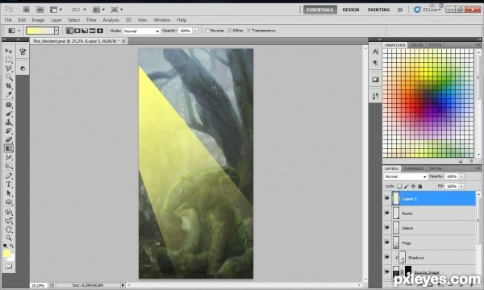
Task: Select the Move tool
Action: [x=9, y=51]
